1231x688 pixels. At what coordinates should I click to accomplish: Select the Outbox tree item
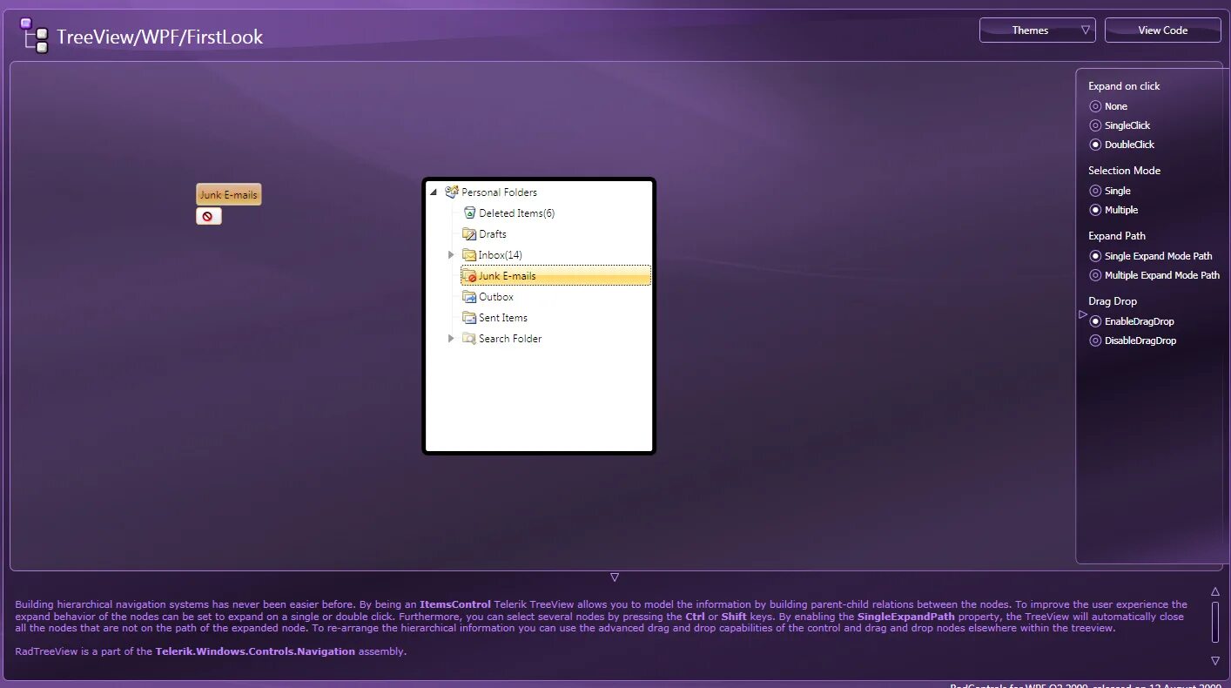click(x=496, y=296)
